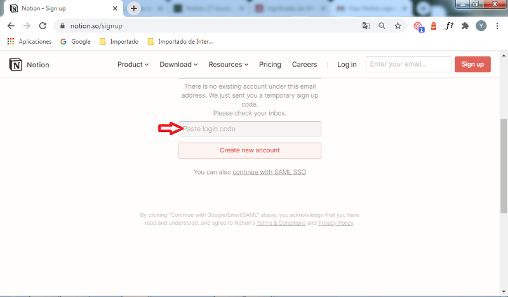Click the padlock site info icon
Screen dimensions: 508x297
coord(62,26)
